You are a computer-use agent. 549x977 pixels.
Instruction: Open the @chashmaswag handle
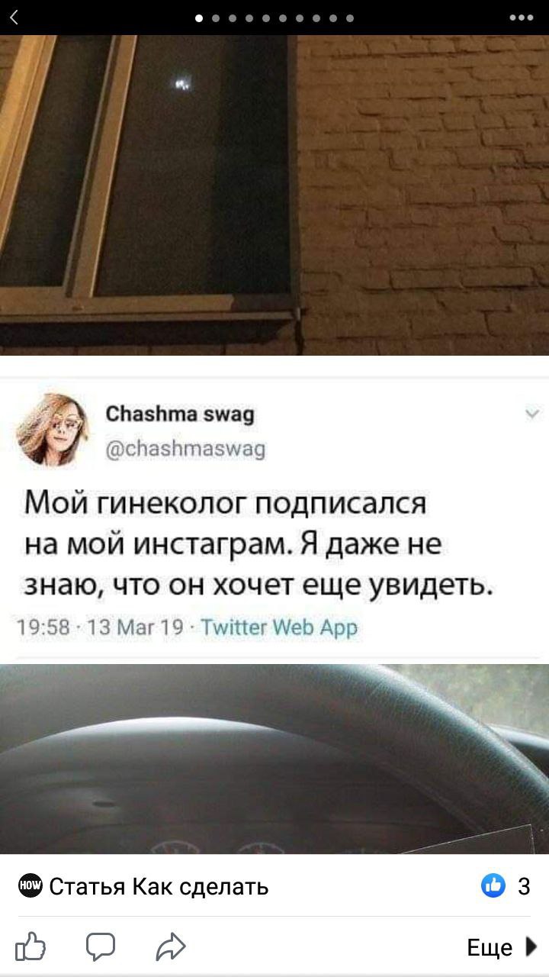(185, 449)
